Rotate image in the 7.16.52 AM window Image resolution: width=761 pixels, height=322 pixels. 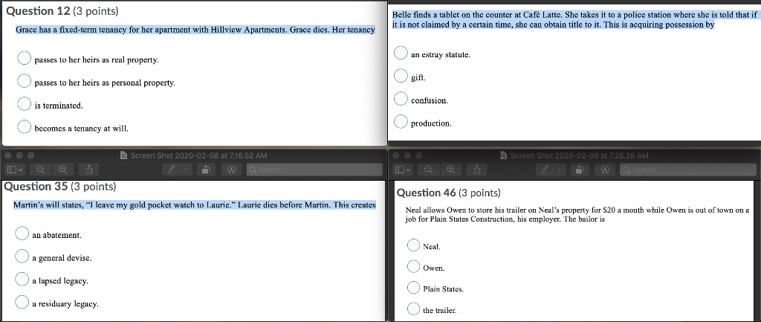207,170
